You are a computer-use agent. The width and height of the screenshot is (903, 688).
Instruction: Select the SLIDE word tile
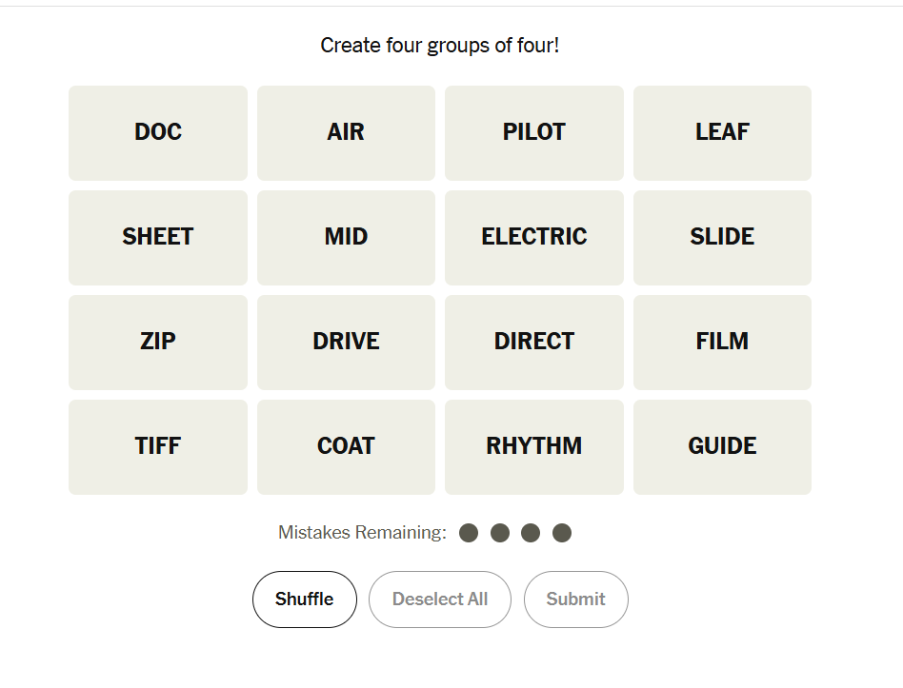pos(722,238)
